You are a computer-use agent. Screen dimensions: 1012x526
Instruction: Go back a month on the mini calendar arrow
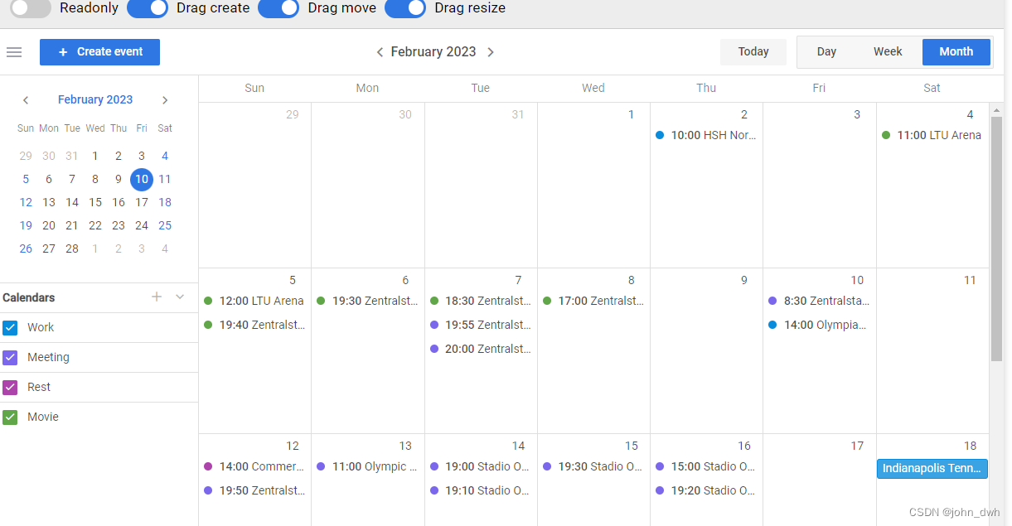[x=26, y=100]
